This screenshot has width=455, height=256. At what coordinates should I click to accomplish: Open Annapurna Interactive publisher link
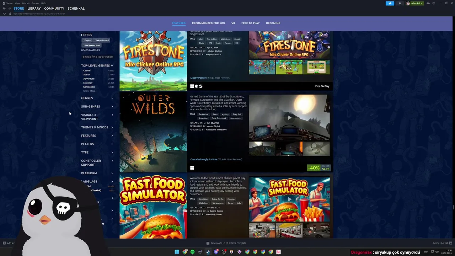(x=216, y=130)
